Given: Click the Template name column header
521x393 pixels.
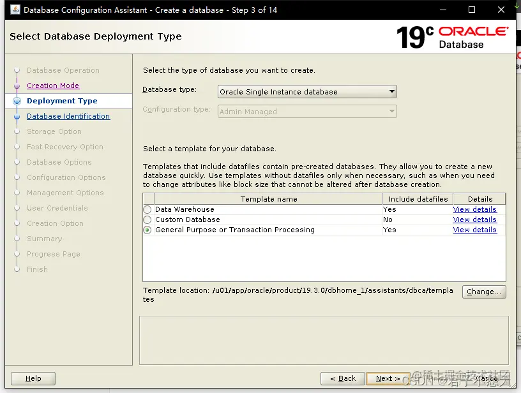Looking at the screenshot, I should (x=268, y=199).
